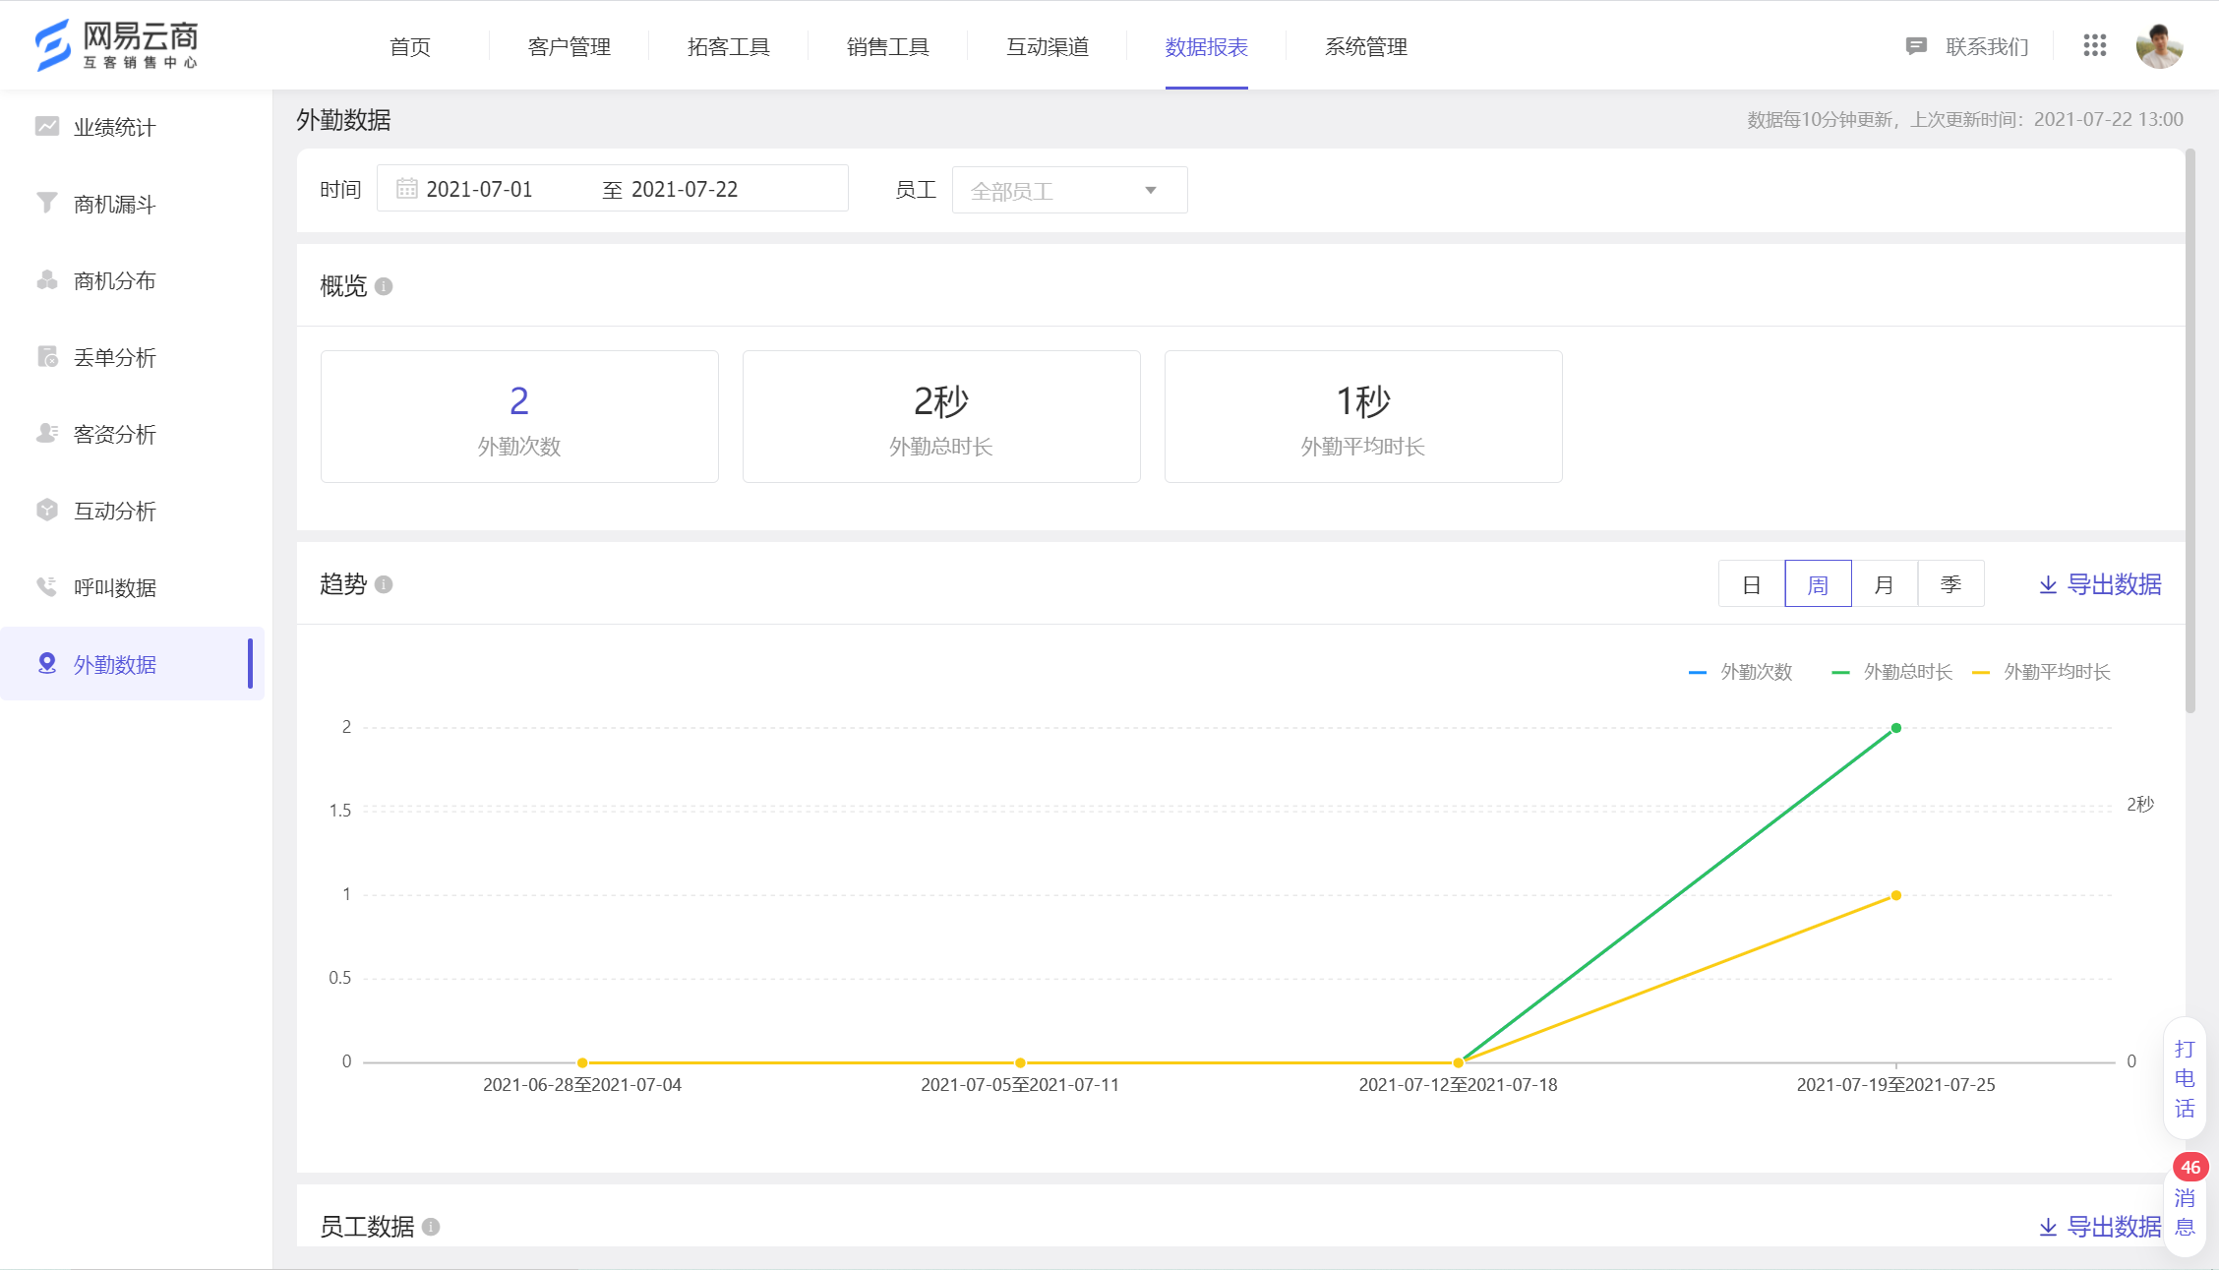
Task: Click the 网易云商 logo
Action: click(116, 45)
